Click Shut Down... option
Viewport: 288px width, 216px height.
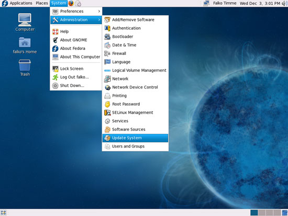click(x=76, y=86)
